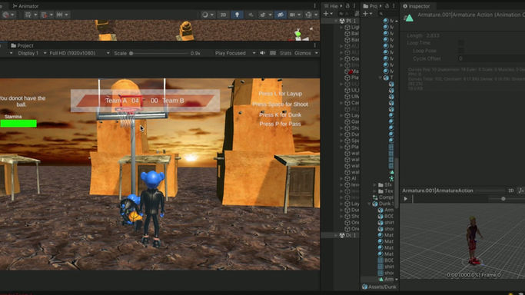Click the Scene orientation gizmo
Image resolution: width=525 pixels, height=295 pixels.
point(299,34)
